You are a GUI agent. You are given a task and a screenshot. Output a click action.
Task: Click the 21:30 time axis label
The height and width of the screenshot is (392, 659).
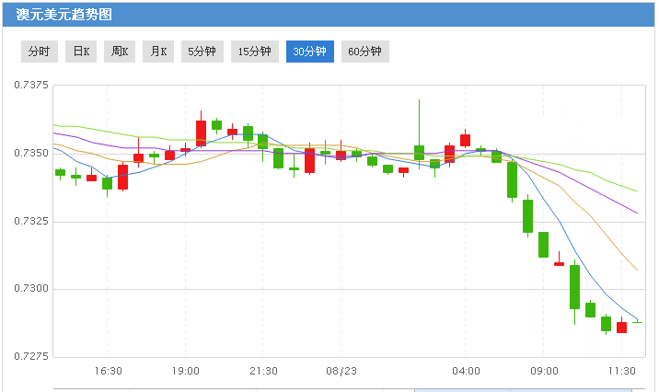point(264,371)
